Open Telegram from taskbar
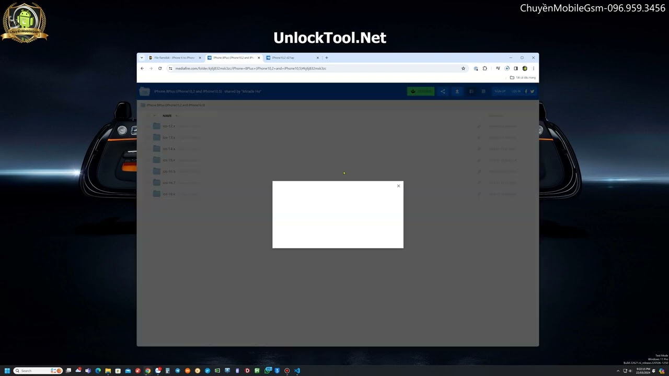669x376 pixels. (178, 371)
